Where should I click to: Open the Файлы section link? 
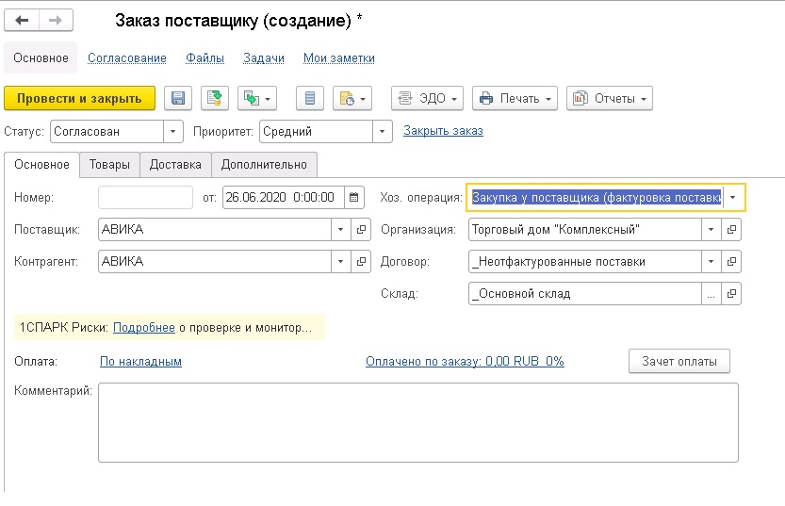204,58
